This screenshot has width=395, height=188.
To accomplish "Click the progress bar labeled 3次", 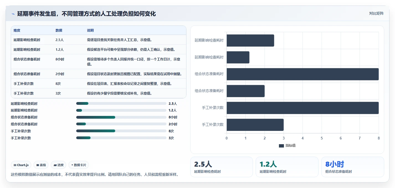I will pos(121,138).
